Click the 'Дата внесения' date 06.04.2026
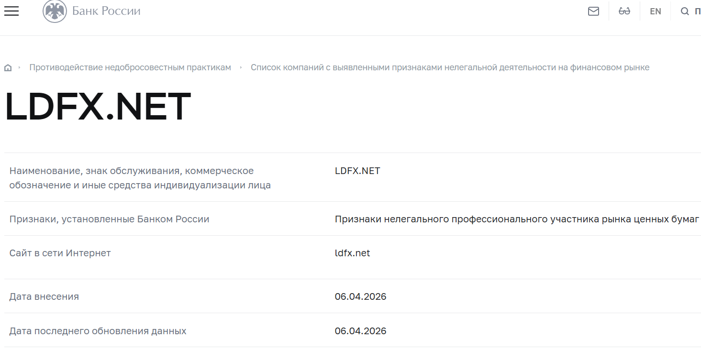 click(x=360, y=296)
